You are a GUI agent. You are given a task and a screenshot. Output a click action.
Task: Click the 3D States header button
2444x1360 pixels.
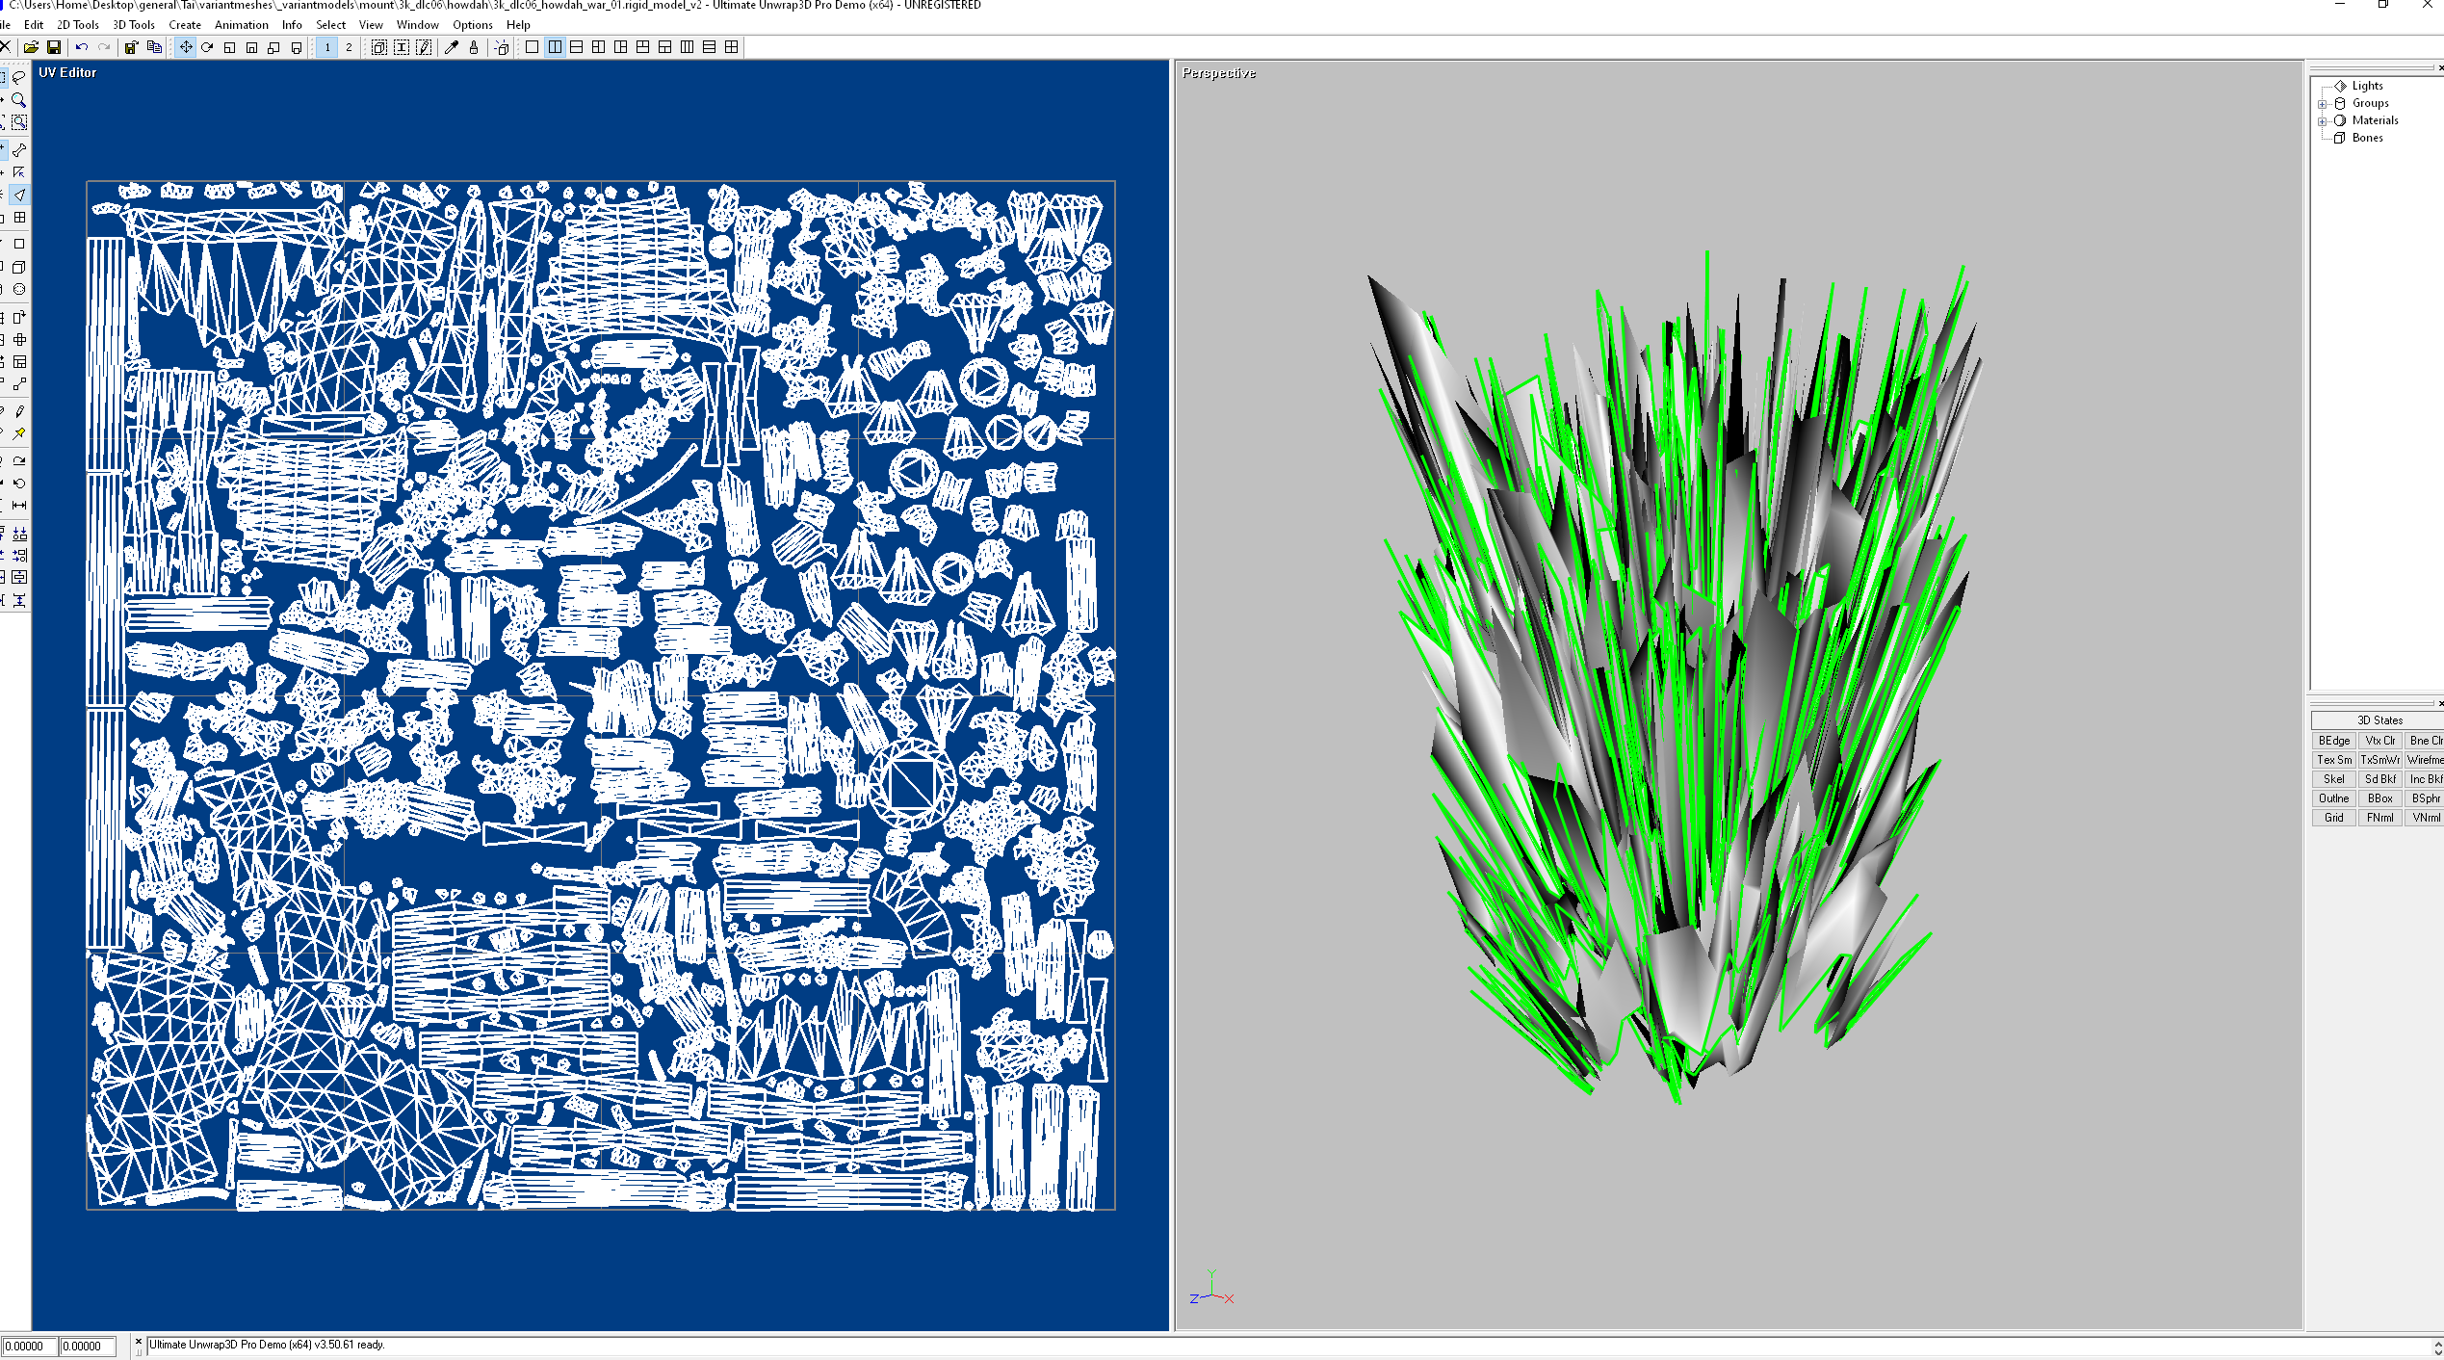2379,720
